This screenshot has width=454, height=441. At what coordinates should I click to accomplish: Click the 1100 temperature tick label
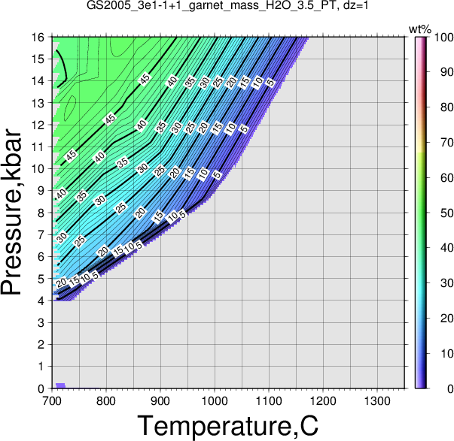(269, 401)
